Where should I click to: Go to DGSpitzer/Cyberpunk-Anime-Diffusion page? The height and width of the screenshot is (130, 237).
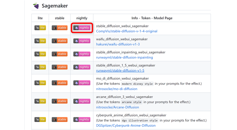point(126,125)
